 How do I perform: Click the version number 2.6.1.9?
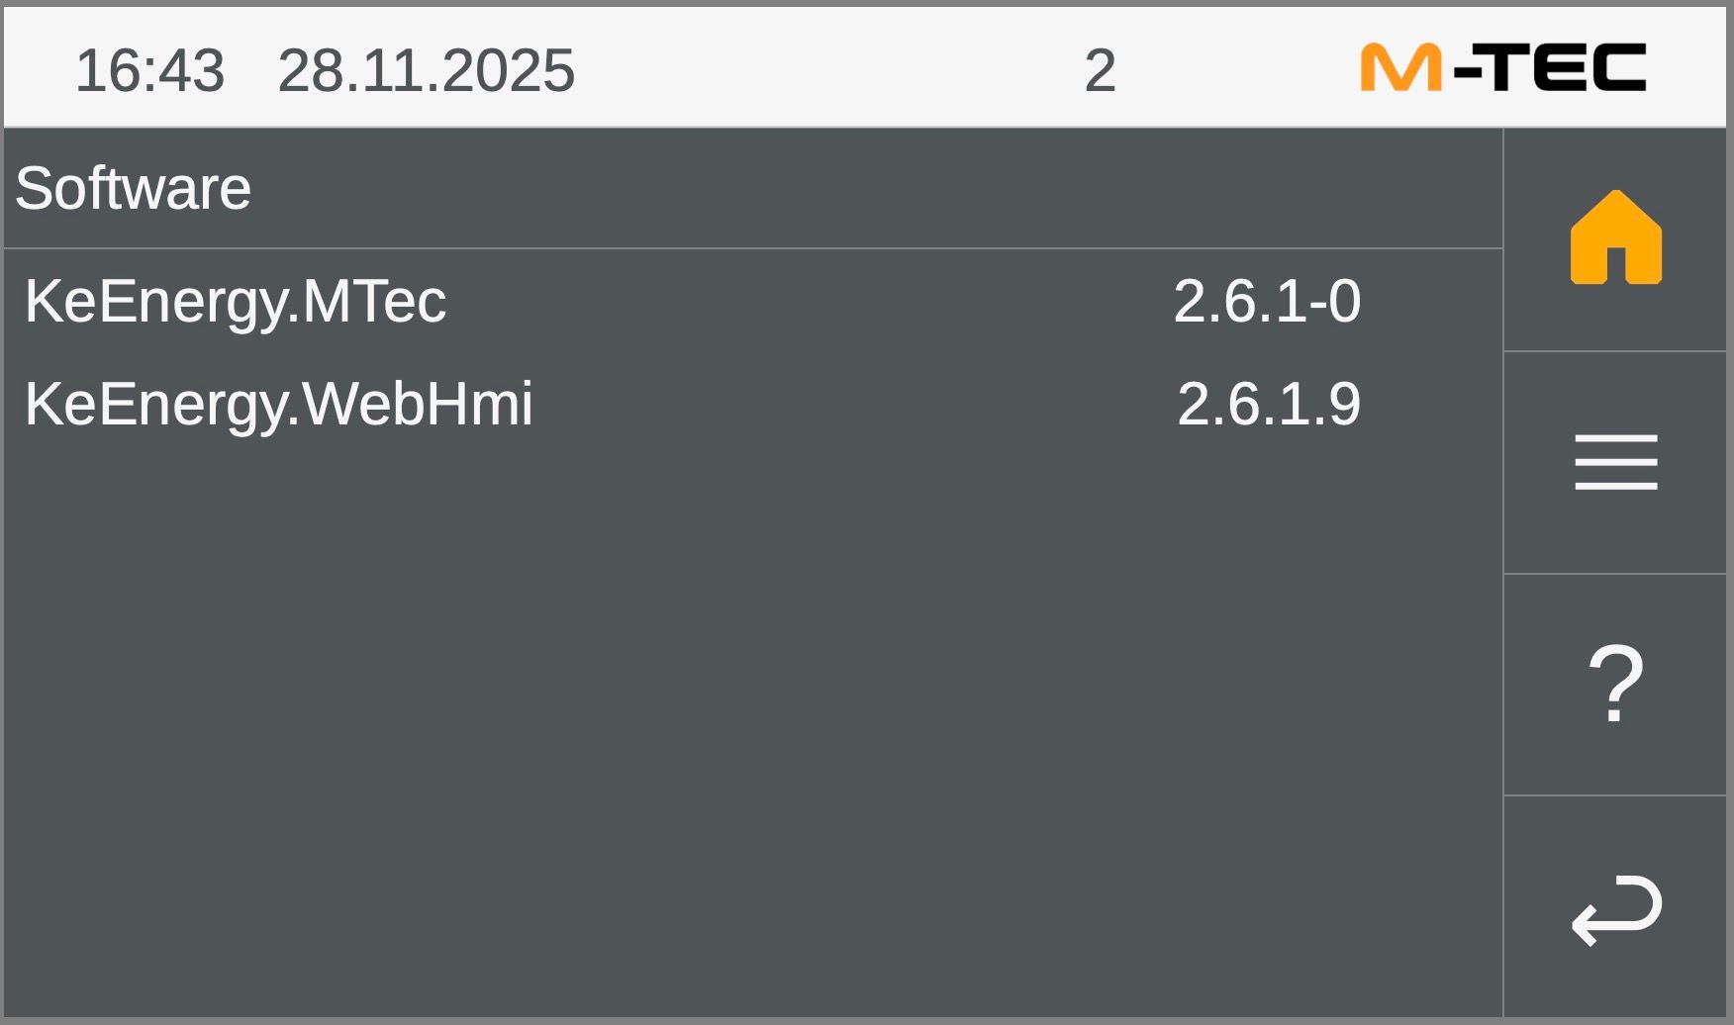pos(1268,404)
